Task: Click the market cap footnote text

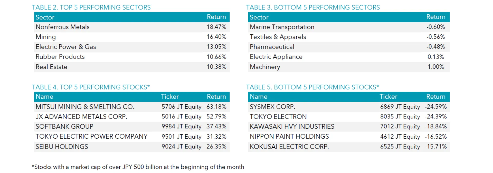Action: (138, 167)
